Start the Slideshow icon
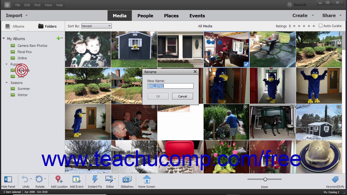This screenshot has width=347, height=195. pyautogui.click(x=127, y=179)
